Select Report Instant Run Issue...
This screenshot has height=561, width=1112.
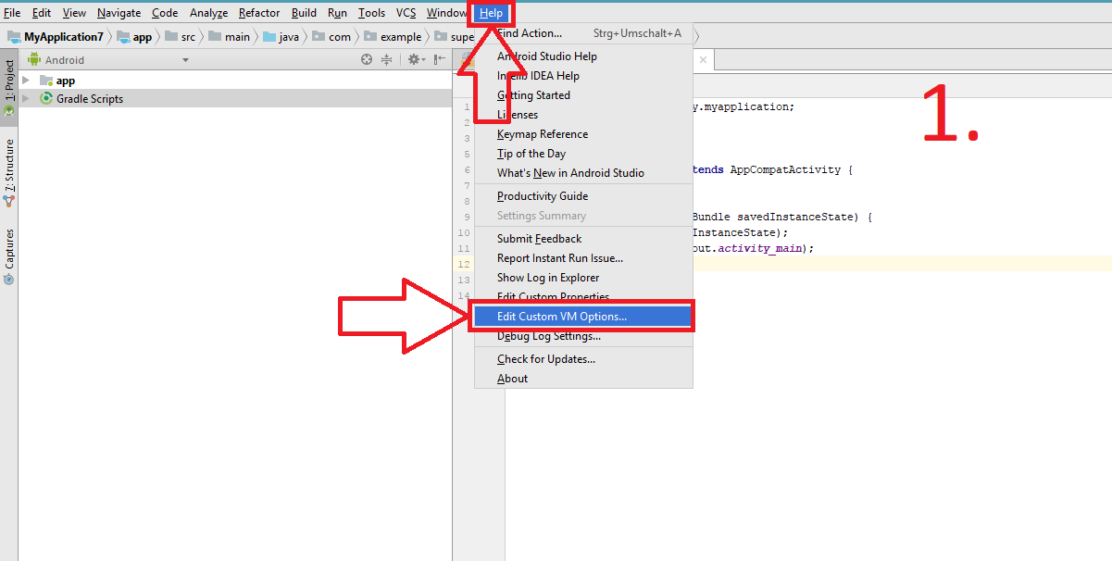tap(583, 258)
